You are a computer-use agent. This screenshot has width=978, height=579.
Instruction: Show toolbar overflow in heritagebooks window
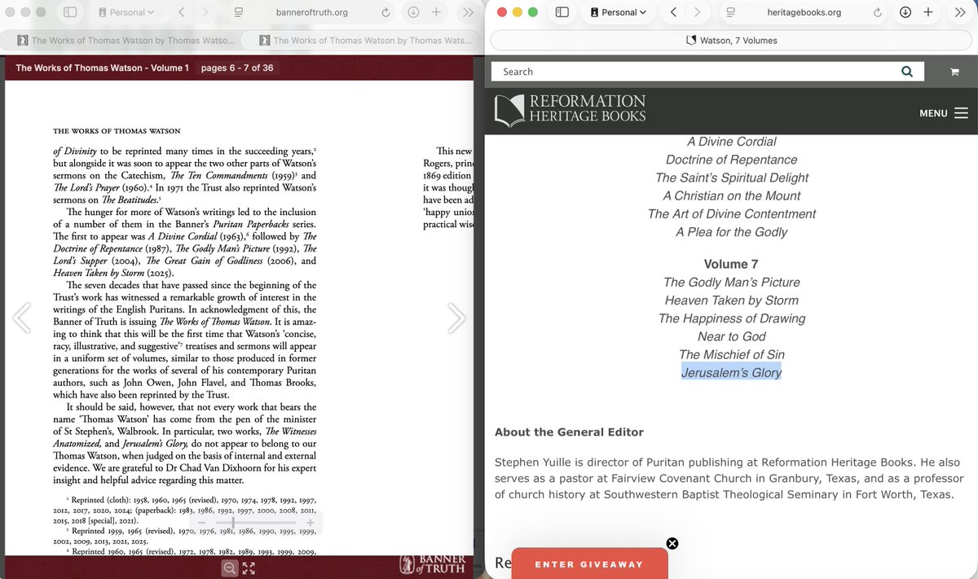(959, 12)
